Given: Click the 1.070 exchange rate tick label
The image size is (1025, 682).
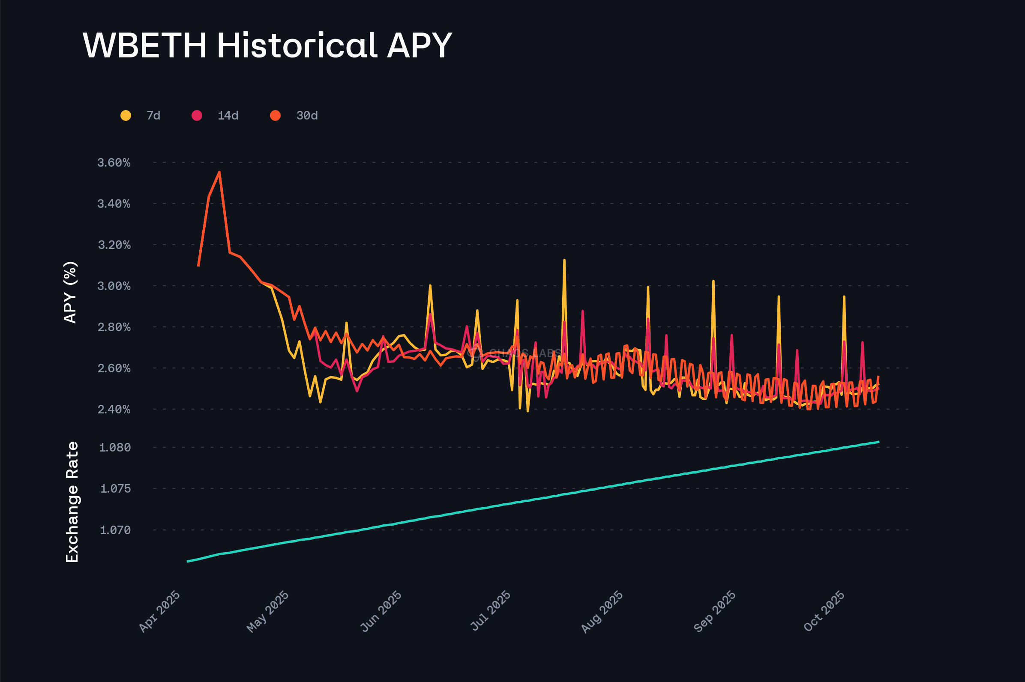Looking at the screenshot, I should [x=115, y=530].
